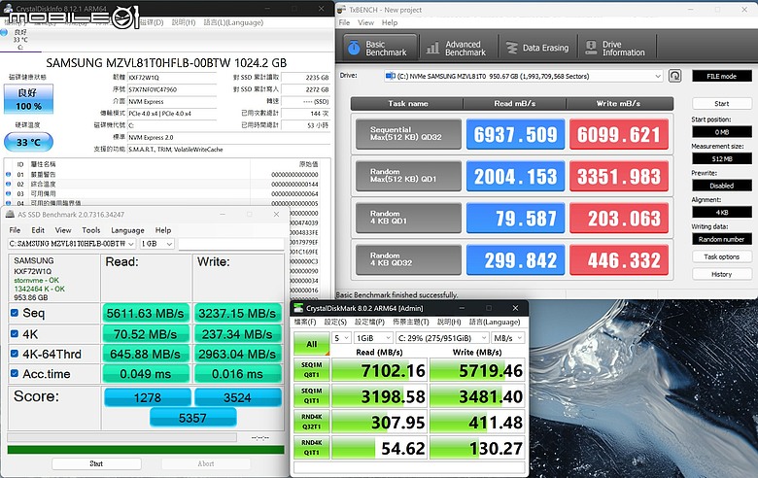Click the AS SSD Abort button
This screenshot has width=758, height=478.
tap(206, 463)
